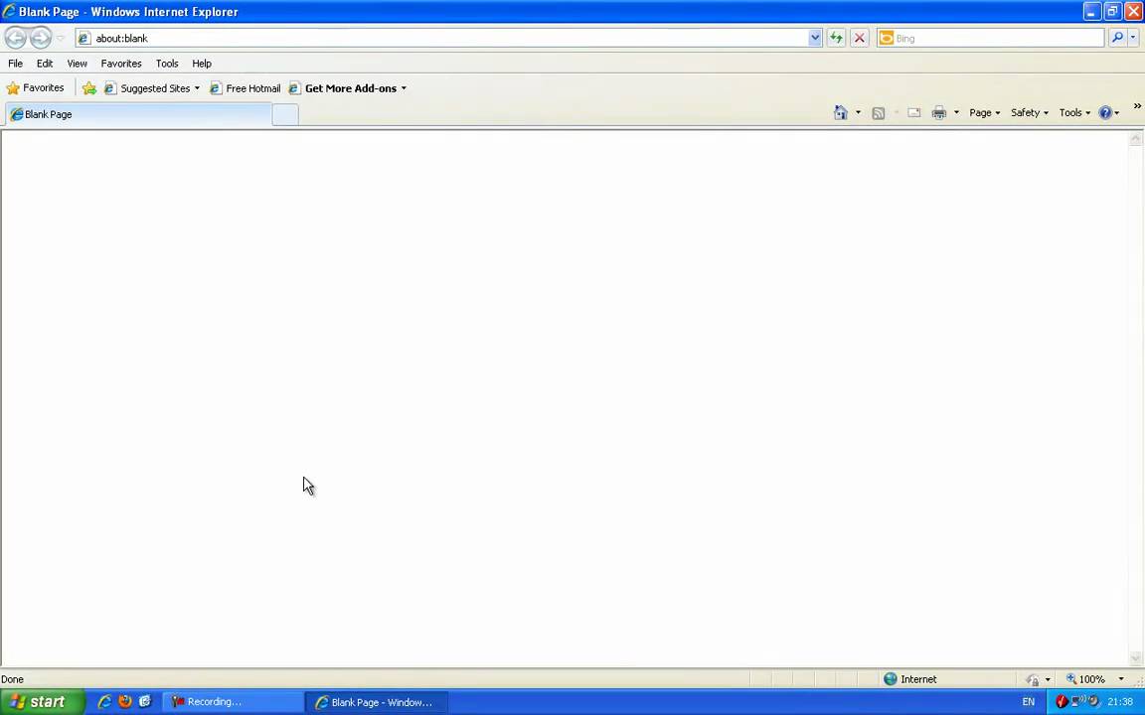Click the Read Mail icon
Image resolution: width=1145 pixels, height=715 pixels.
point(913,112)
